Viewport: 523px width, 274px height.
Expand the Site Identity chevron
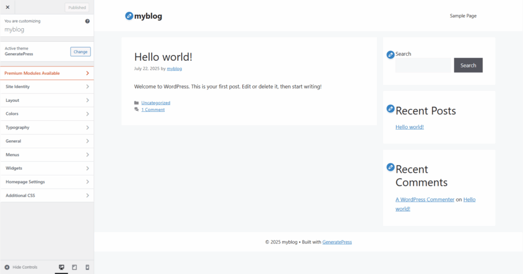click(87, 86)
